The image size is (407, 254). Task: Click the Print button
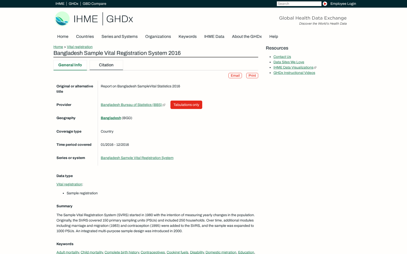pyautogui.click(x=252, y=75)
